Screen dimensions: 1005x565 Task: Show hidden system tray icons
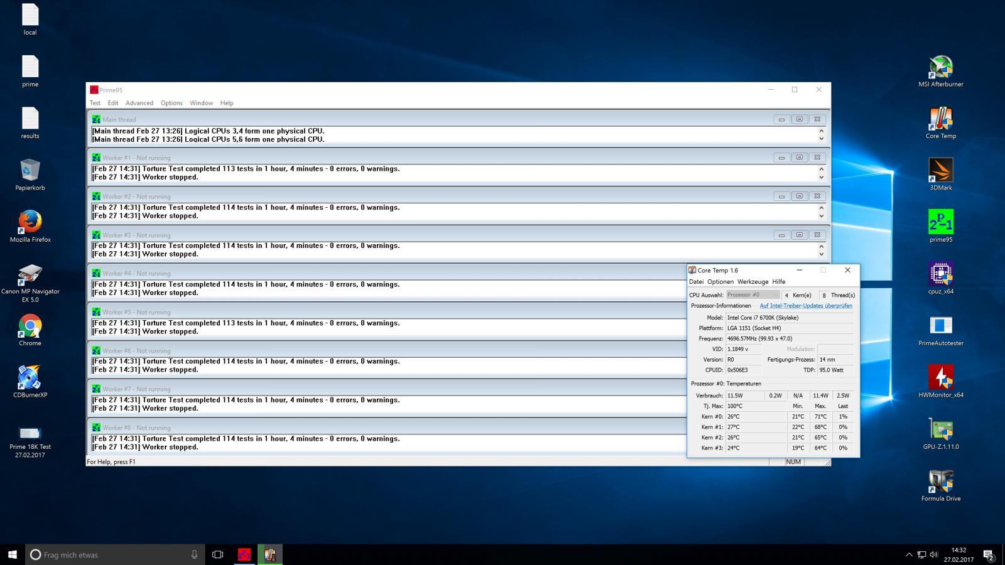tap(908, 555)
